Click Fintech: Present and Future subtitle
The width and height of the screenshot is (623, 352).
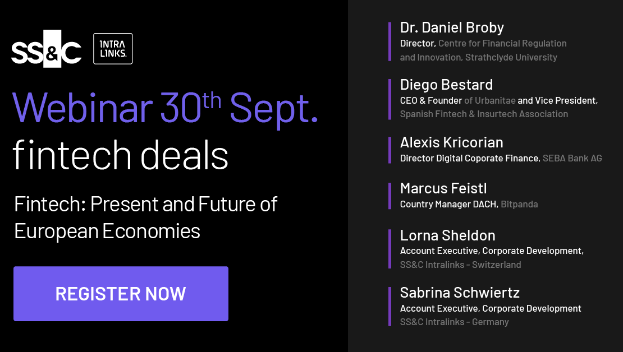(146, 217)
